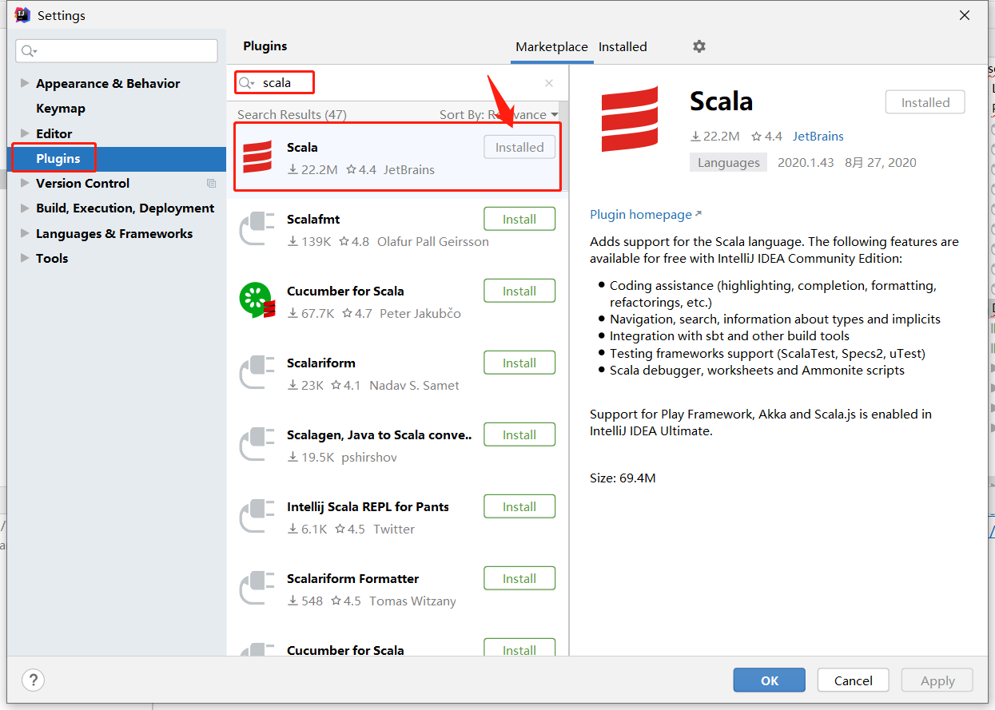Expand the Tools settings node
Image resolution: width=995 pixels, height=710 pixels.
pos(24,258)
